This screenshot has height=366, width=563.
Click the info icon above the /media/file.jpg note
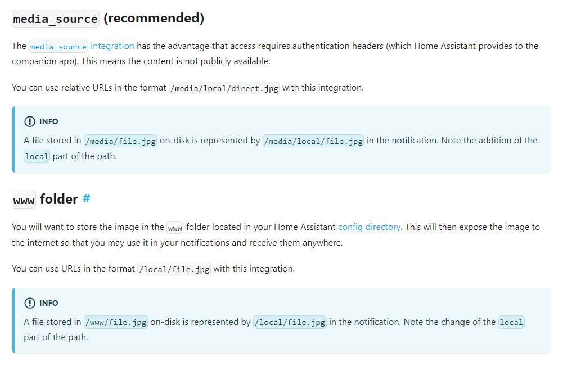coord(30,121)
